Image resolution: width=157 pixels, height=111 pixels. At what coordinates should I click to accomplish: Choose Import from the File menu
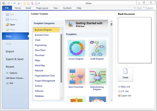coord(10,52)
